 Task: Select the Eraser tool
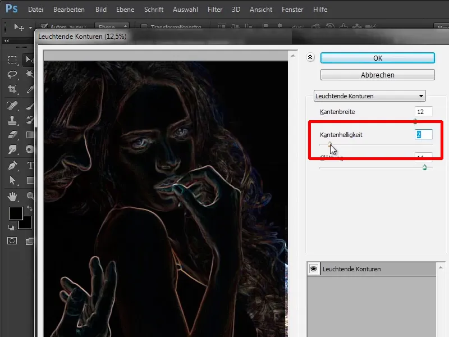pyautogui.click(x=12, y=135)
